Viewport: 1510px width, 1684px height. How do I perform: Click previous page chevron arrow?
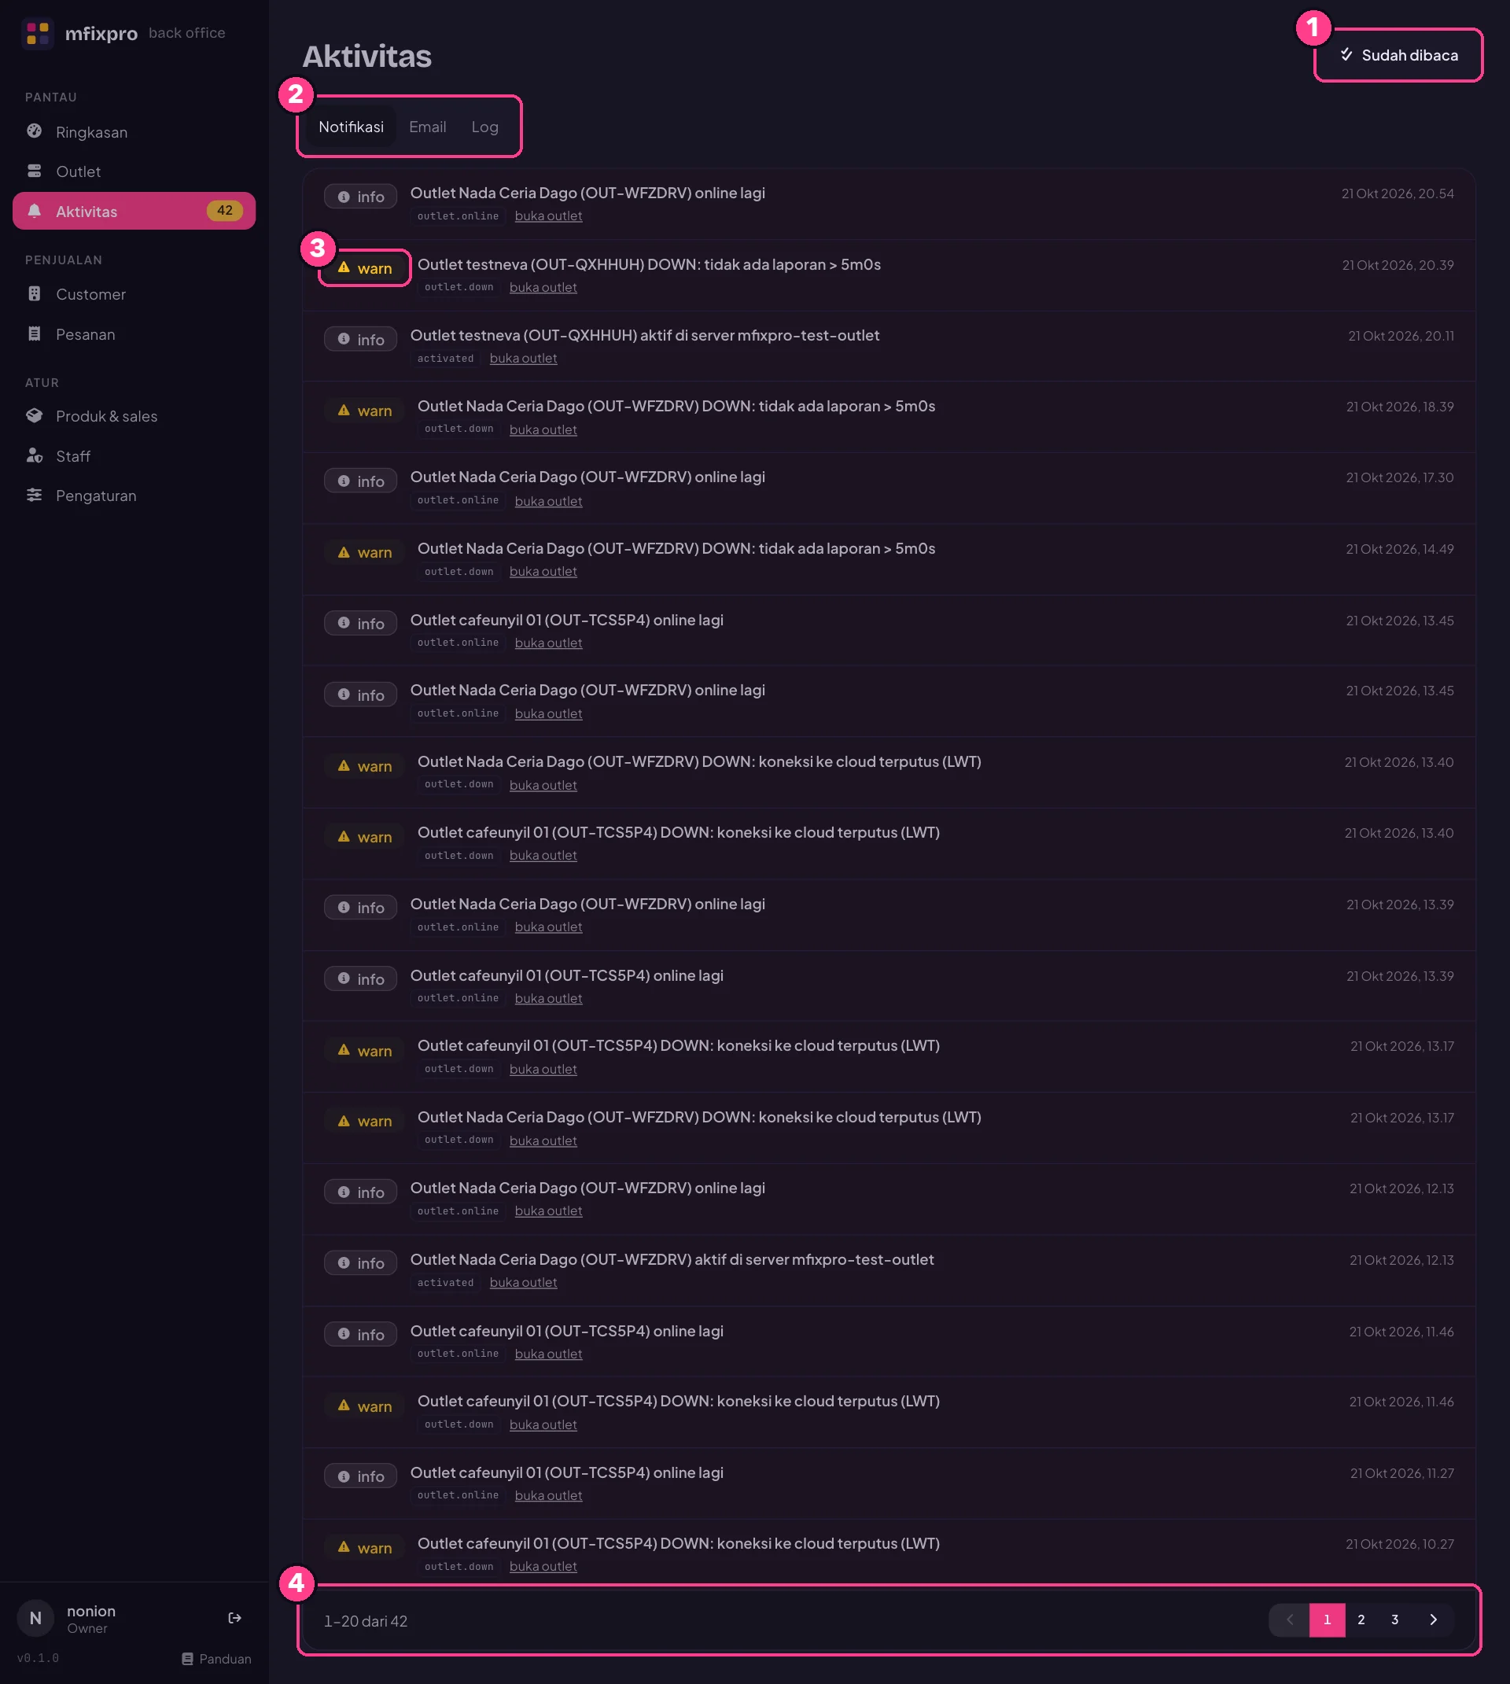point(1289,1620)
